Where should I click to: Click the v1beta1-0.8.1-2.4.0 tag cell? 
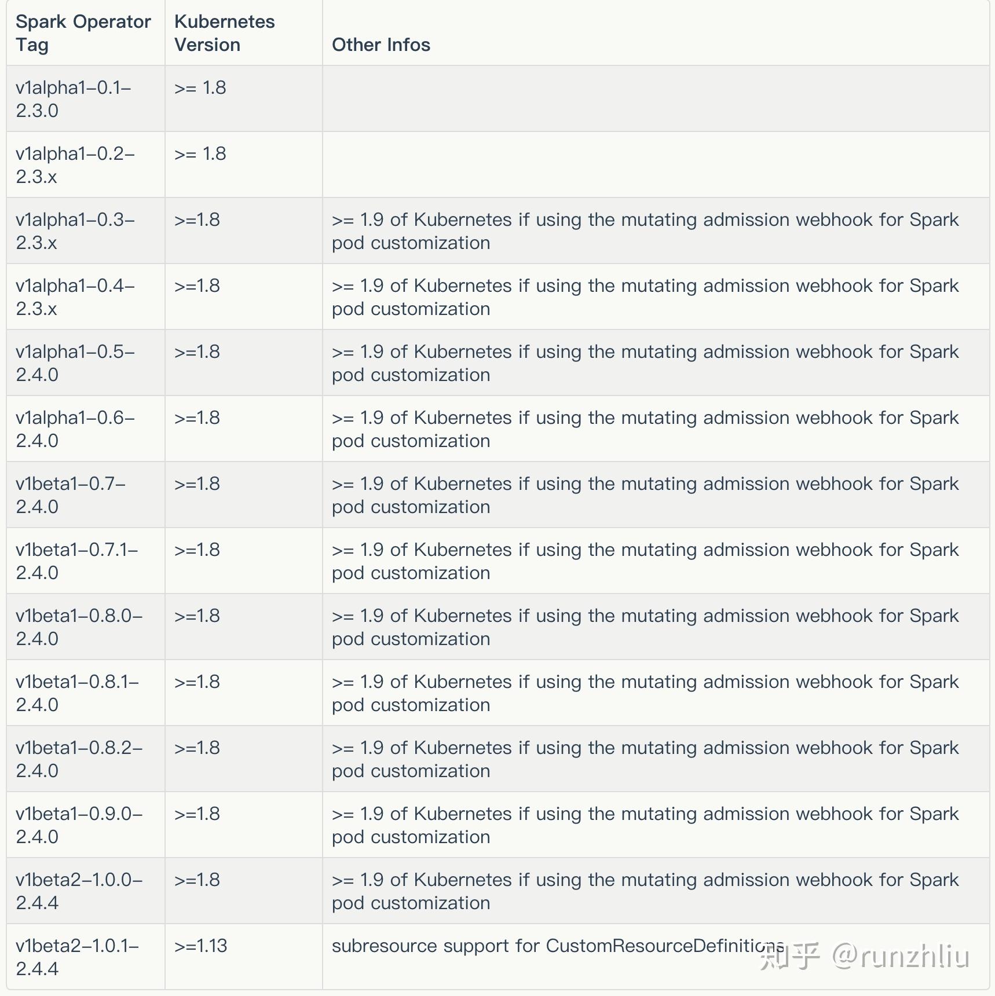tap(77, 693)
